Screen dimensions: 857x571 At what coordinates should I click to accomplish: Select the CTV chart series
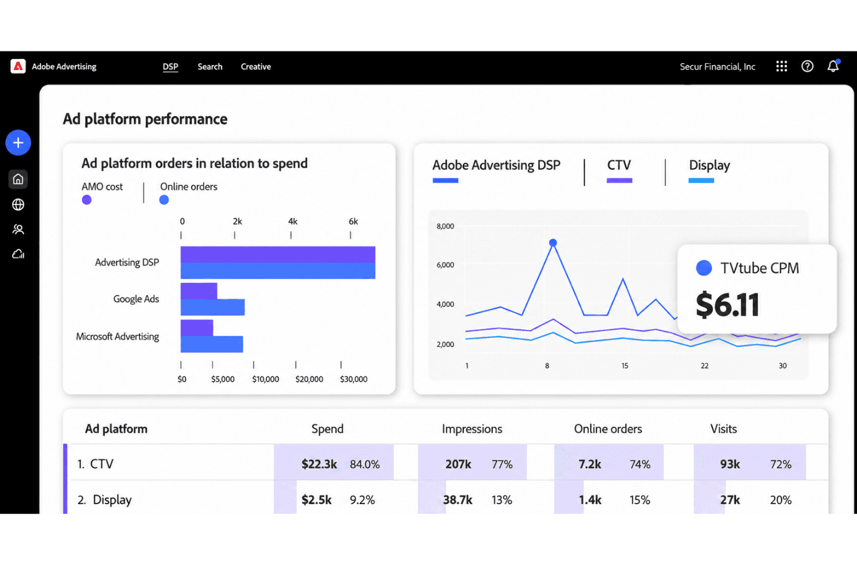[x=619, y=165]
